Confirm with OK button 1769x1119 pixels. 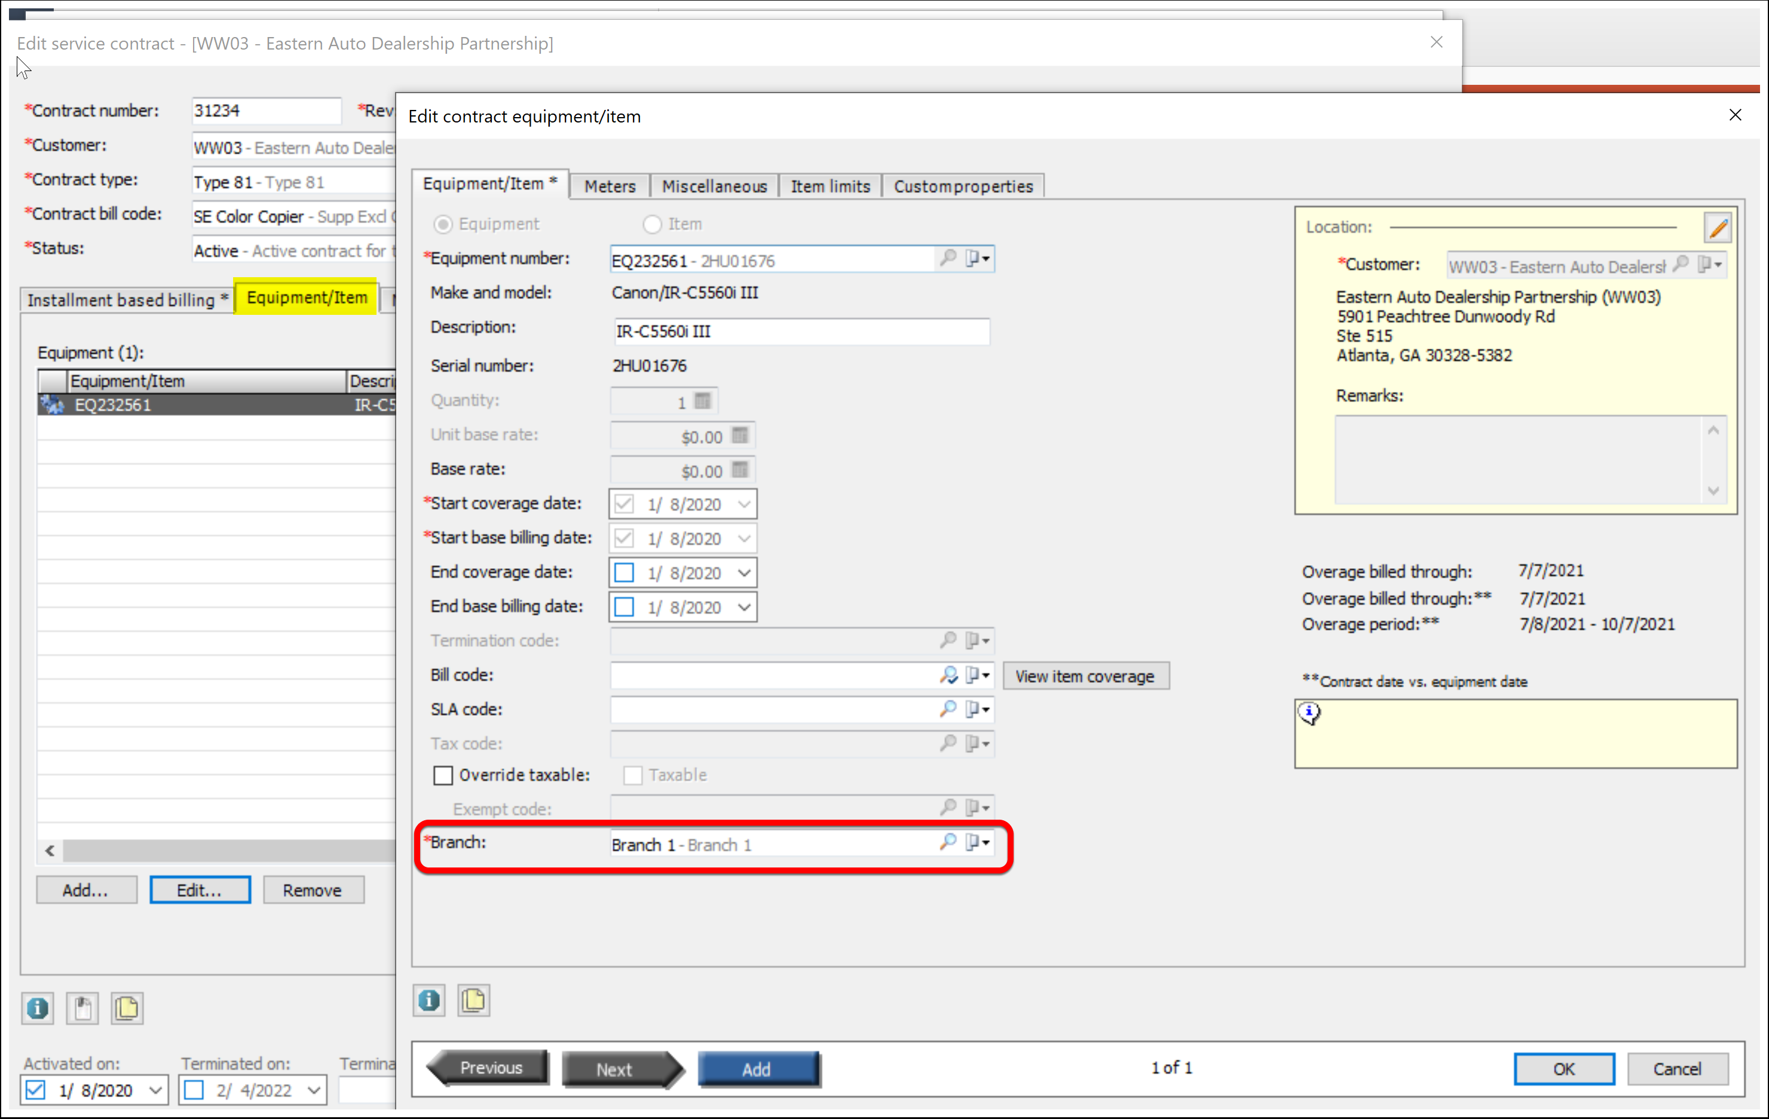(1563, 1069)
